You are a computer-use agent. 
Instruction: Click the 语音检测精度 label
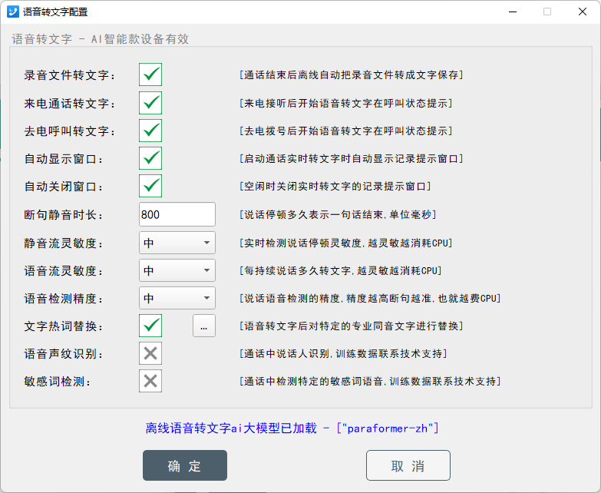pyautogui.click(x=63, y=299)
